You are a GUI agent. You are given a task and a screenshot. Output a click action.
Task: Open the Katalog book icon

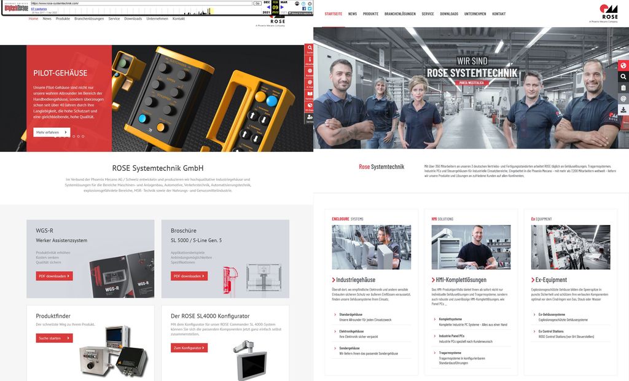pyautogui.click(x=309, y=95)
